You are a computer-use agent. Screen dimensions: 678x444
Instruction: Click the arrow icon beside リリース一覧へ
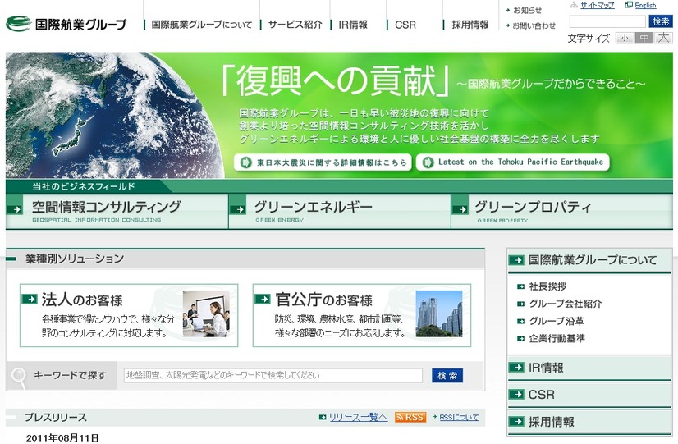pos(323,417)
